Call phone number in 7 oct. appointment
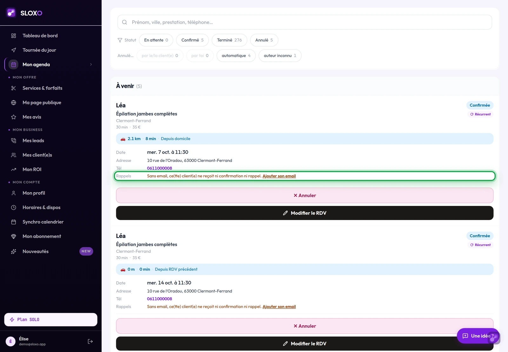Viewport: 508px width, 352px height. coord(159,168)
